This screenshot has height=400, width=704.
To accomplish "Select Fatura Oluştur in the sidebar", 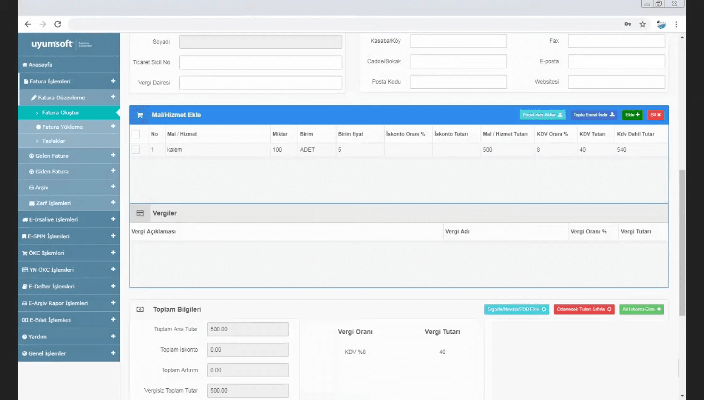I will (x=69, y=112).
